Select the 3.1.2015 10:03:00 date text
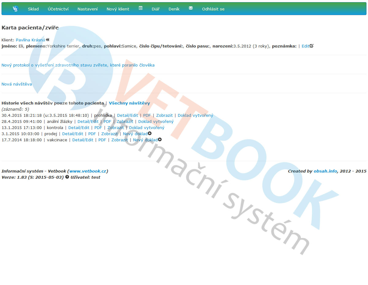The width and height of the screenshot is (368, 285). click(20, 134)
